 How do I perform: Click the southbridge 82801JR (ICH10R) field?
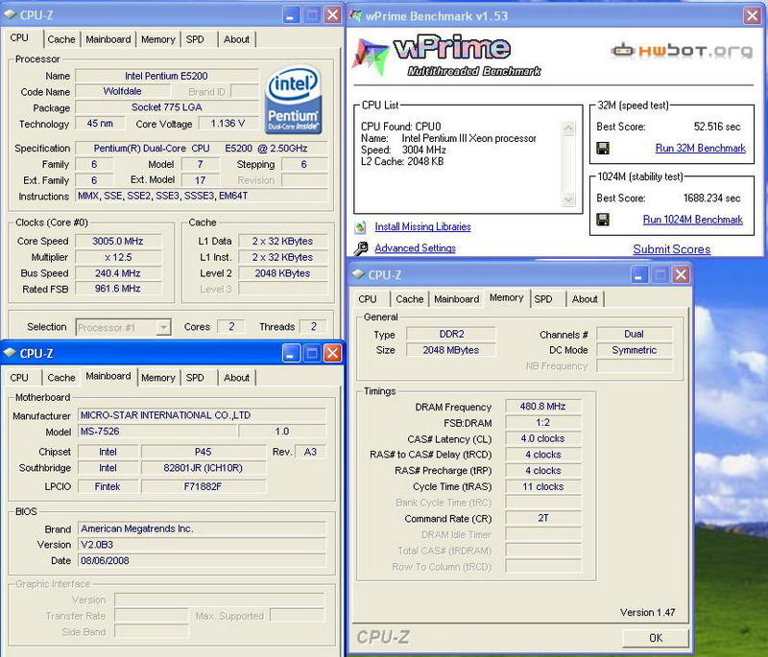(204, 468)
